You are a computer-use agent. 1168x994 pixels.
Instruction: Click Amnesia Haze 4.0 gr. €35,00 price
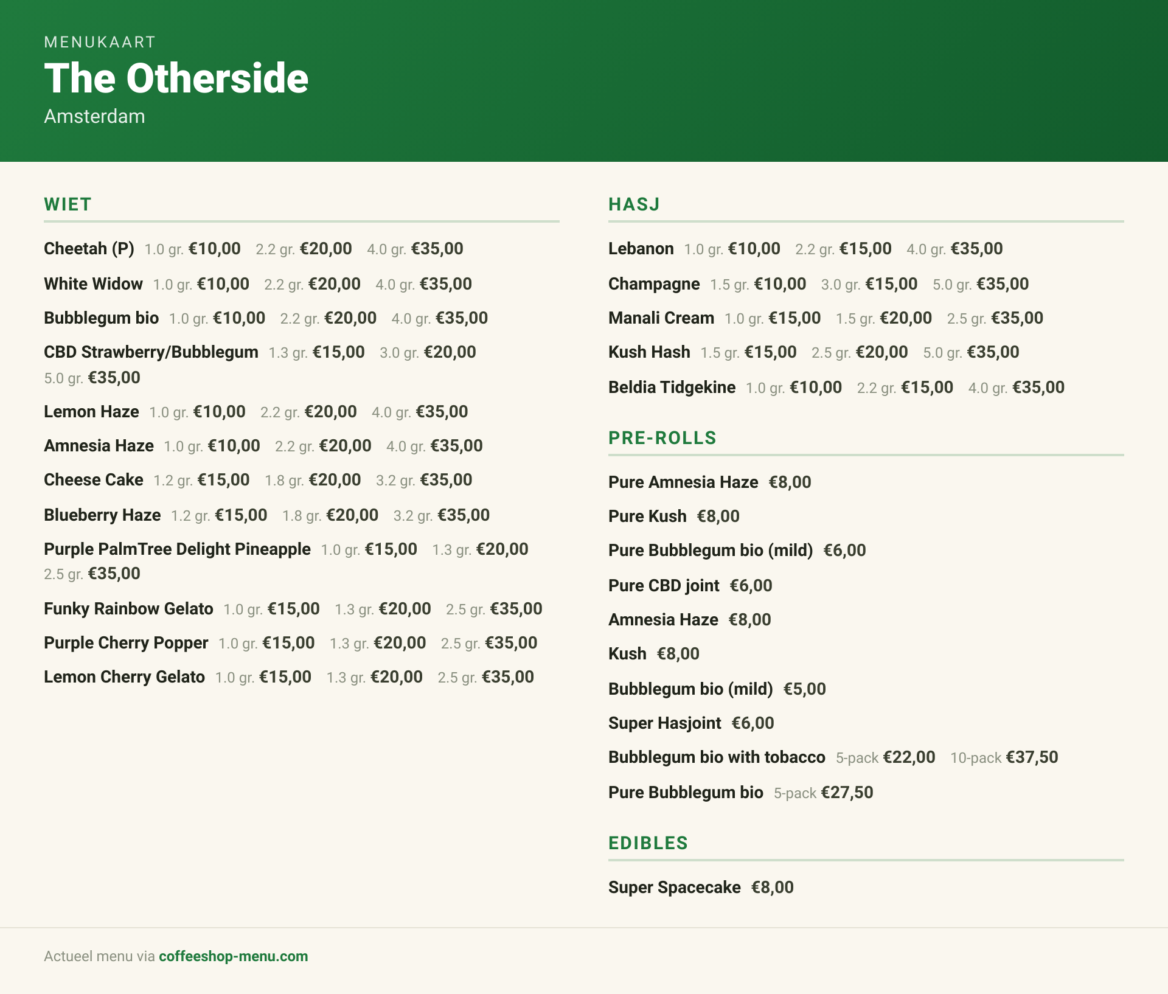[x=434, y=446]
